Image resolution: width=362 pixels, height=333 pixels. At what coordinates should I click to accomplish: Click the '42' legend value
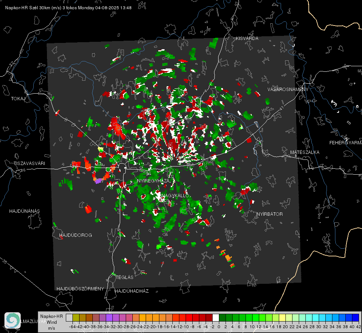point(359,327)
